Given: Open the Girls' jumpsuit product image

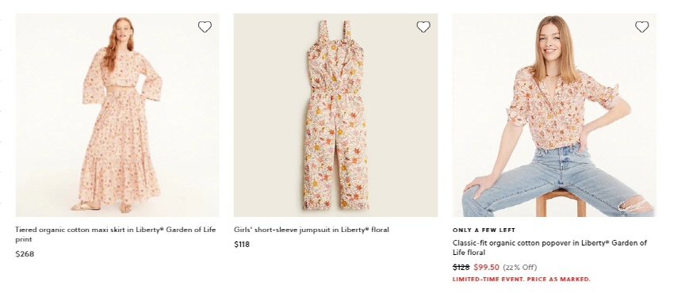Looking at the screenshot, I should [x=335, y=115].
